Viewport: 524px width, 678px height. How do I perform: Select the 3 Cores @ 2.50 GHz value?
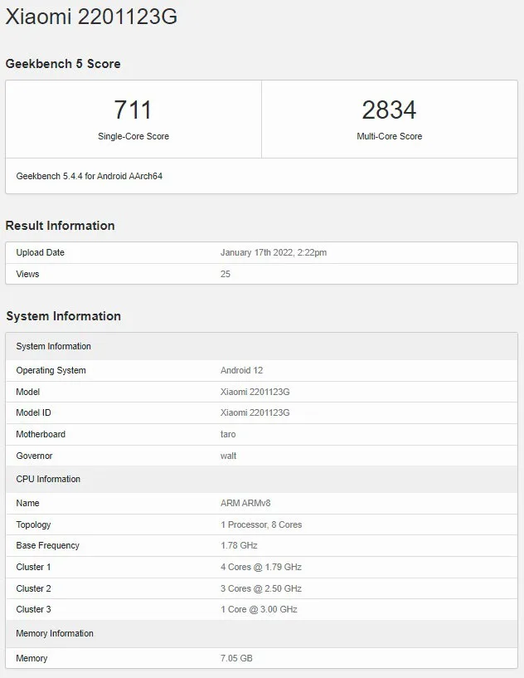[261, 588]
